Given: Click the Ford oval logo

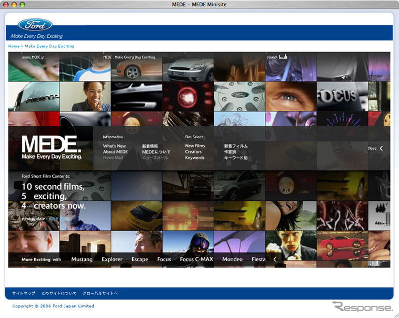Looking at the screenshot, I should [35, 25].
